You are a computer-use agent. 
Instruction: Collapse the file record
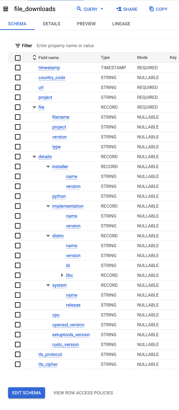34,107
